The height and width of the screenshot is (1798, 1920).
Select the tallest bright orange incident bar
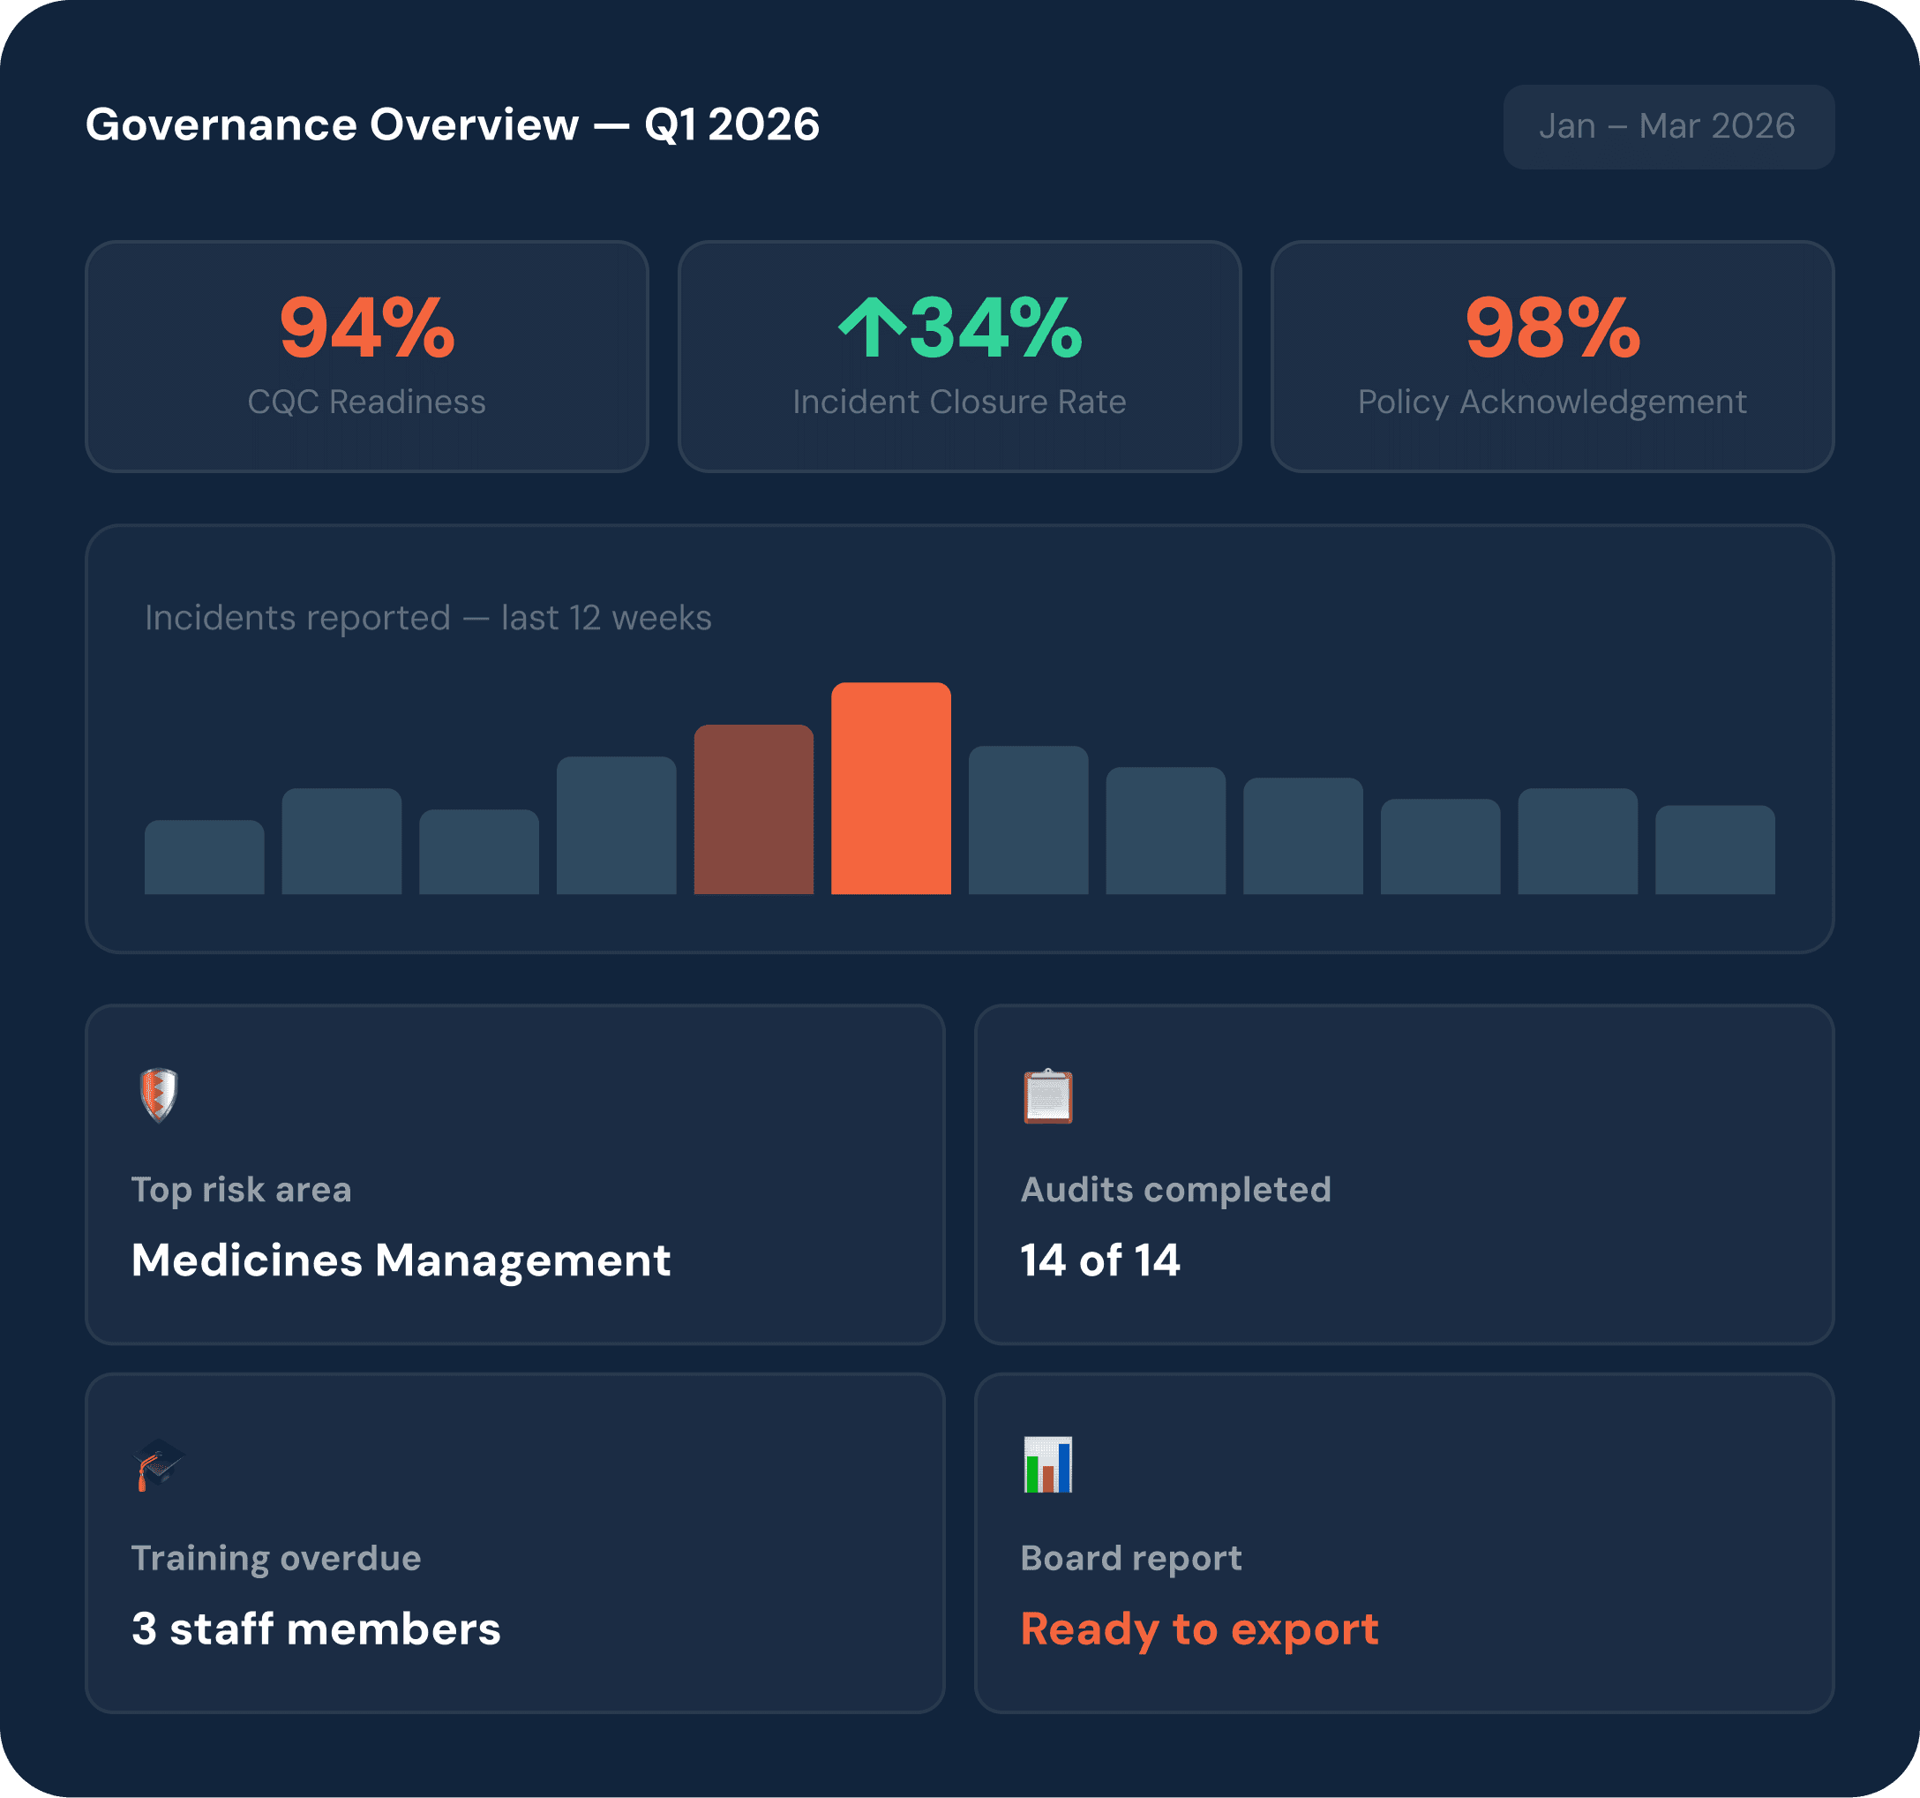point(890,788)
